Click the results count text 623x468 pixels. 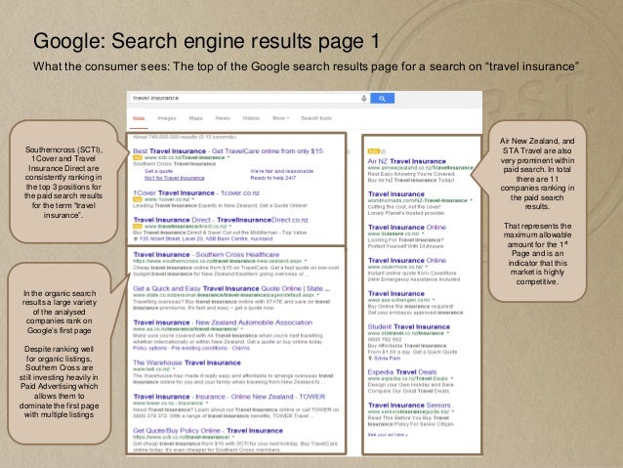tap(185, 137)
